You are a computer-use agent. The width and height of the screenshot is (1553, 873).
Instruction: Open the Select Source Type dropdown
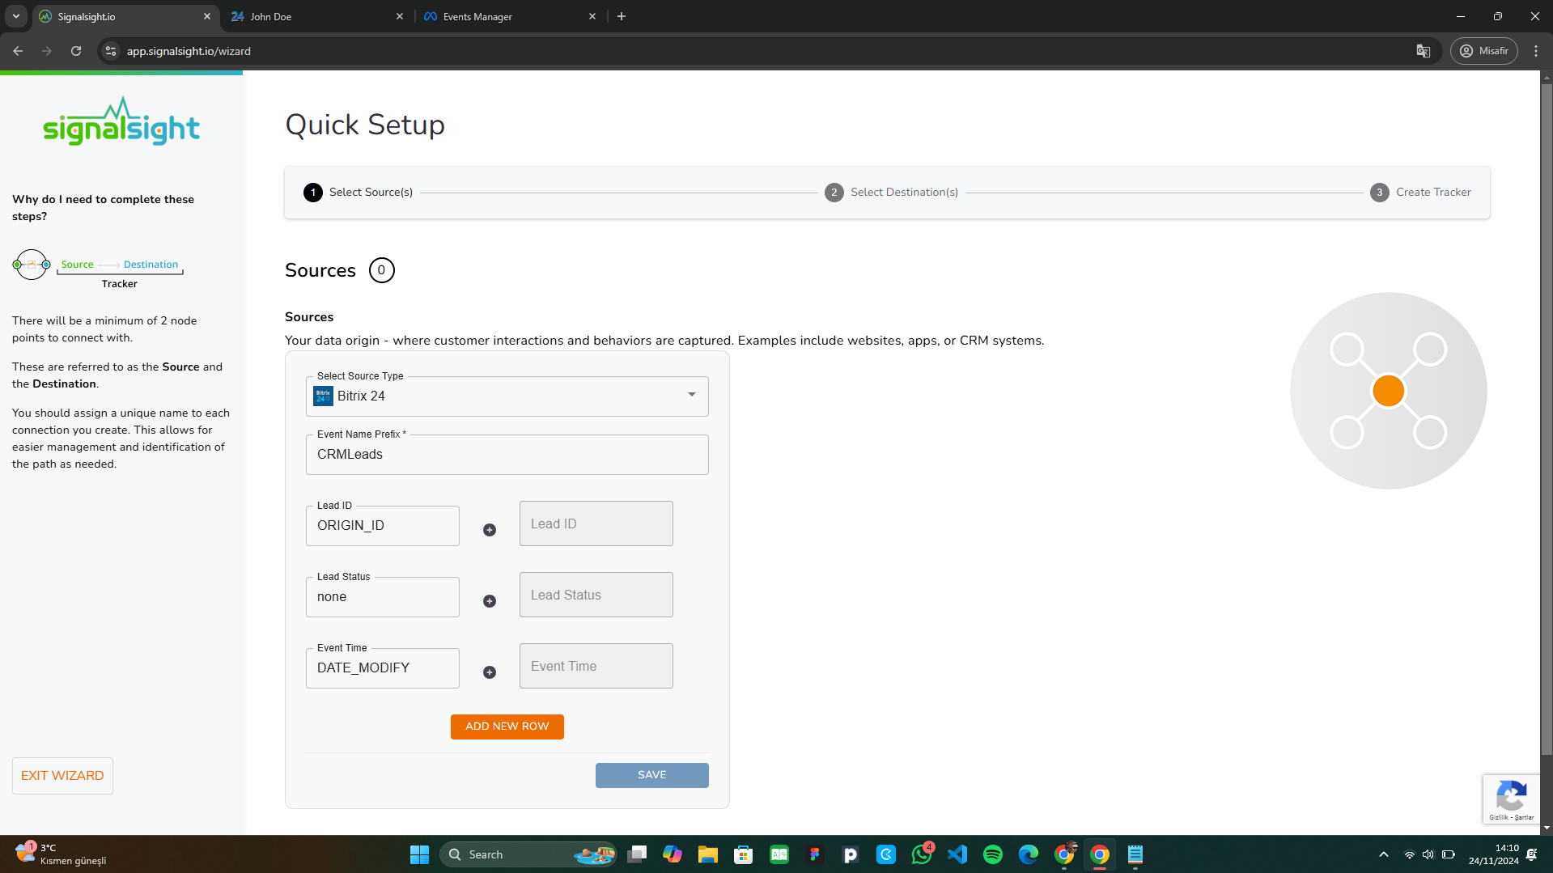507,396
